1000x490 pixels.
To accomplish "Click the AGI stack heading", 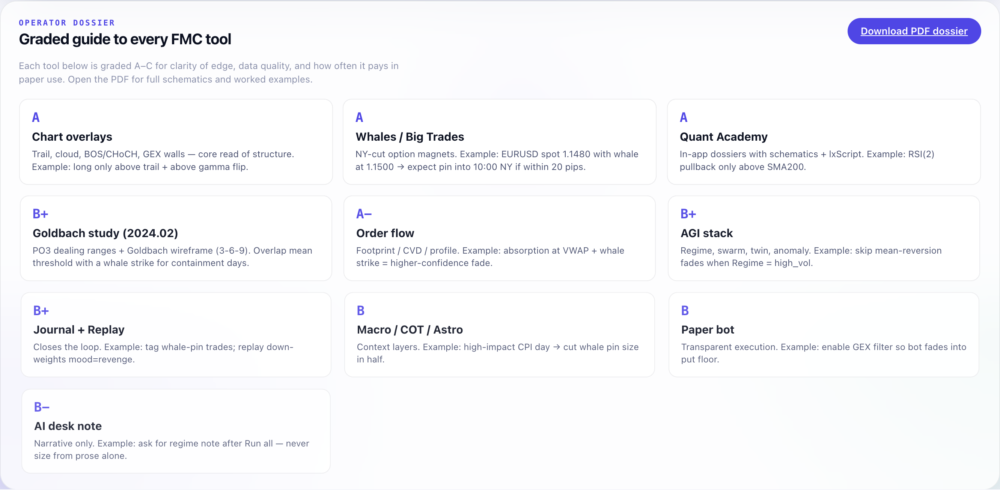I will pyautogui.click(x=706, y=233).
